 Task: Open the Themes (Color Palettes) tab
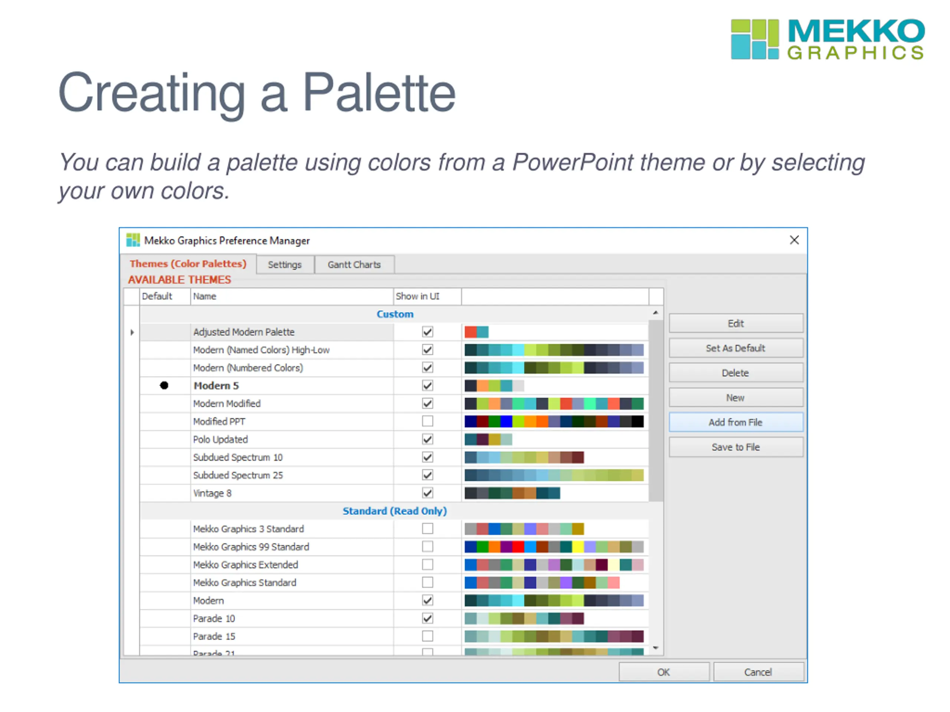(x=188, y=264)
